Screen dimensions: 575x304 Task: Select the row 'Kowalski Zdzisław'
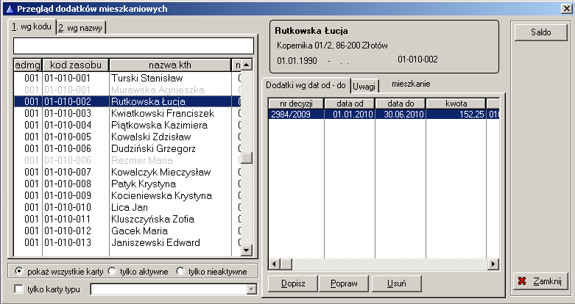(127, 137)
